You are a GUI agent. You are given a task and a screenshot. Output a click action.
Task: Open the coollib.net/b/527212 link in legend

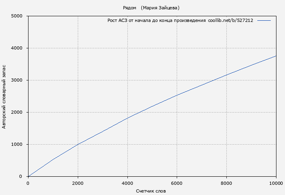pos(230,20)
